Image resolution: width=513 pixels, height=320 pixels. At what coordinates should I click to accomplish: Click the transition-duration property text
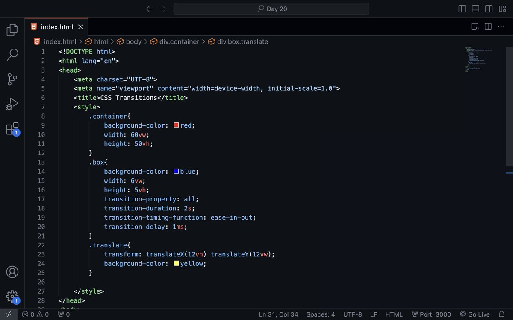pyautogui.click(x=140, y=208)
